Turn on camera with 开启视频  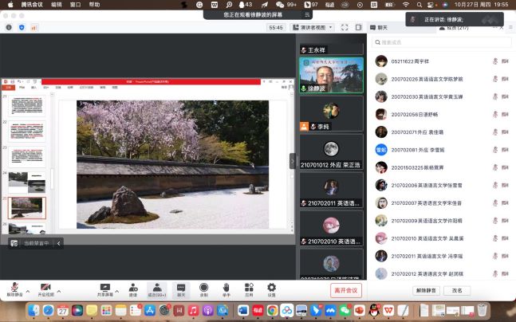[45, 287]
